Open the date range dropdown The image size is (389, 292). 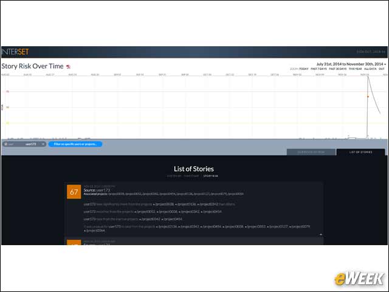(x=351, y=64)
